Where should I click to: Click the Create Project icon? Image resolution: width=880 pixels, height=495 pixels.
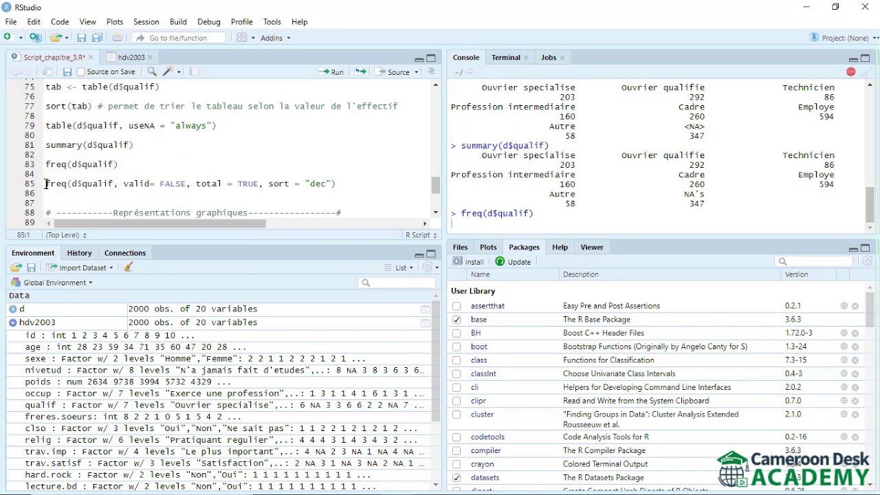coord(36,38)
